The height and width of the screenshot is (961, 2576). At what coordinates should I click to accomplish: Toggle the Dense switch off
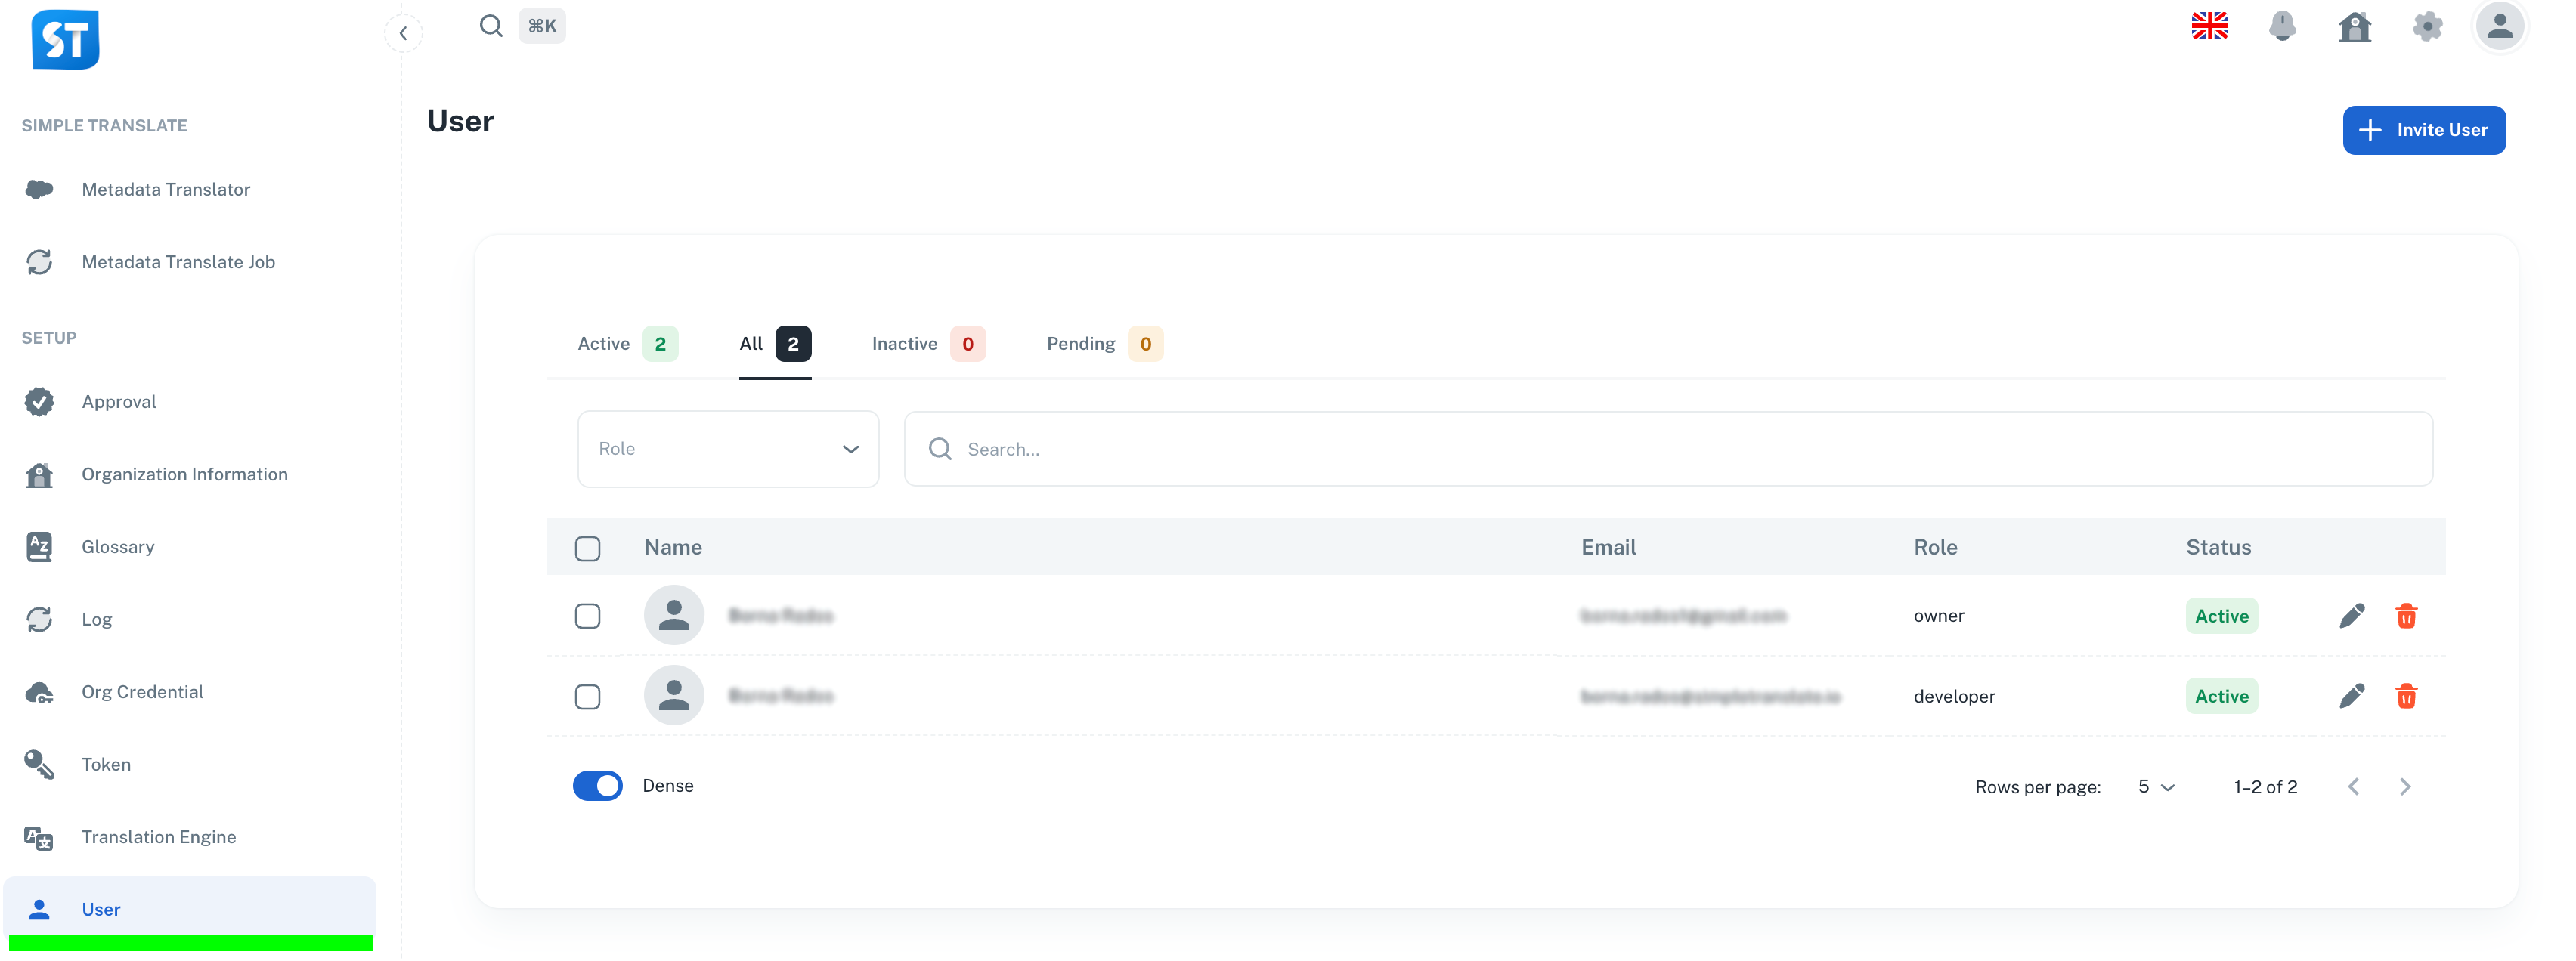tap(597, 786)
